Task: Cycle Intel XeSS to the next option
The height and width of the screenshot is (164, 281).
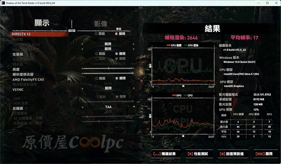Action: 133,49
